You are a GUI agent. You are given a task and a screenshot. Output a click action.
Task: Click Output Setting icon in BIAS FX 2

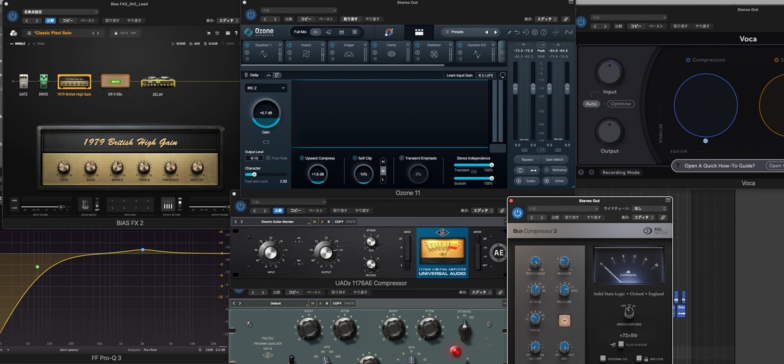click(167, 205)
